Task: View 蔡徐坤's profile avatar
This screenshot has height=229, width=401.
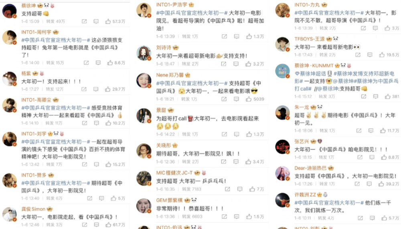Action: pos(10,11)
